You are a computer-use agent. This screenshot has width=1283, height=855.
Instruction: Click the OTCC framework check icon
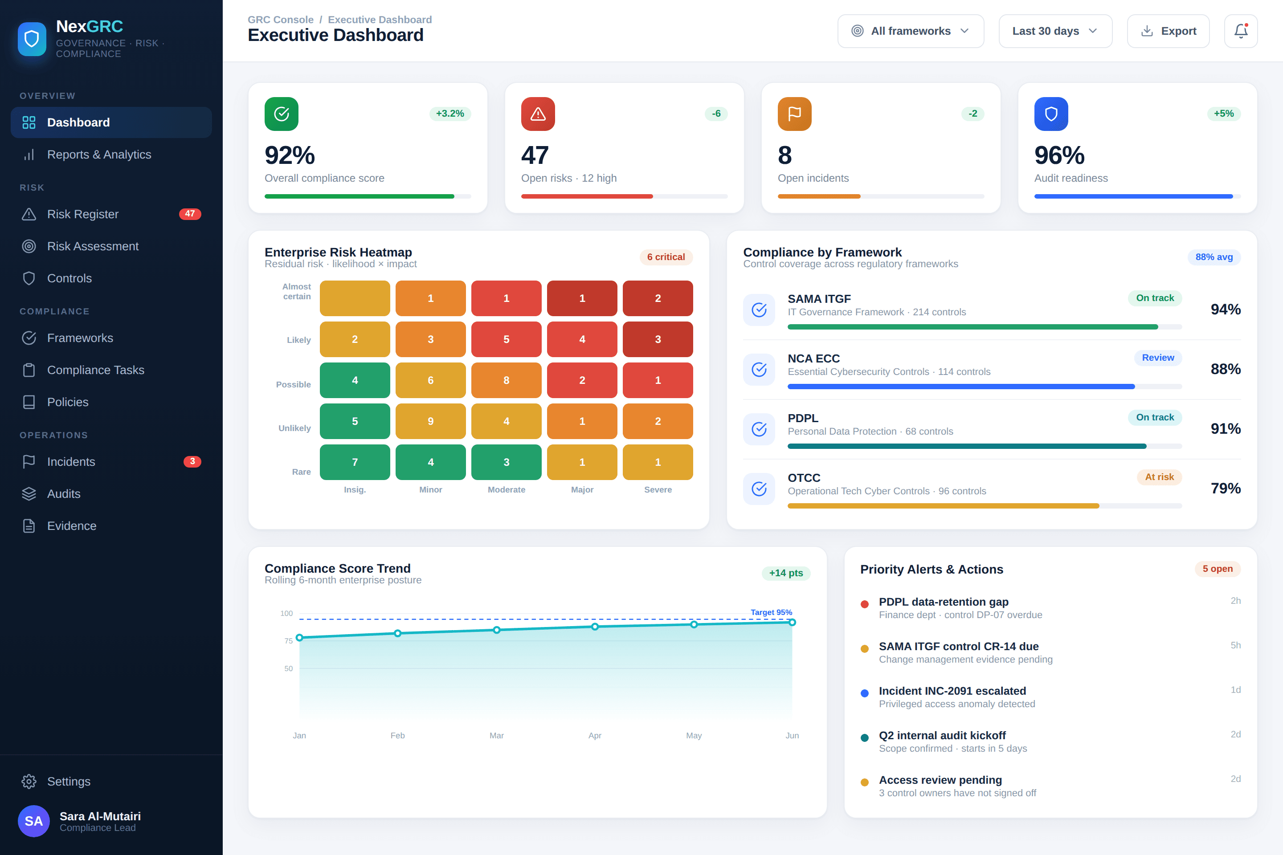[x=759, y=489]
